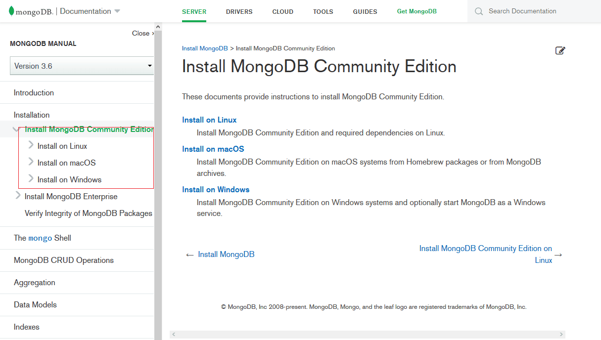Click the right arrow for next page

coord(558,255)
